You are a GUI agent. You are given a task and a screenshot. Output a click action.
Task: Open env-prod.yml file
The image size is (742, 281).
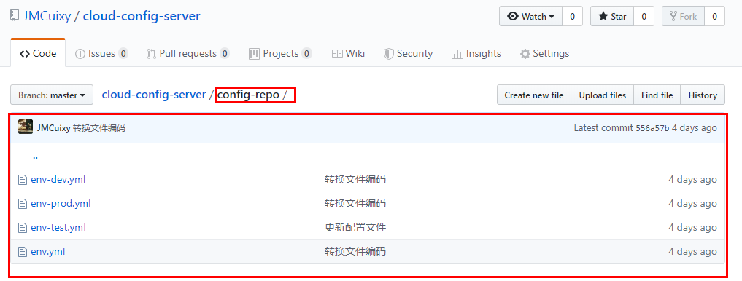(61, 204)
